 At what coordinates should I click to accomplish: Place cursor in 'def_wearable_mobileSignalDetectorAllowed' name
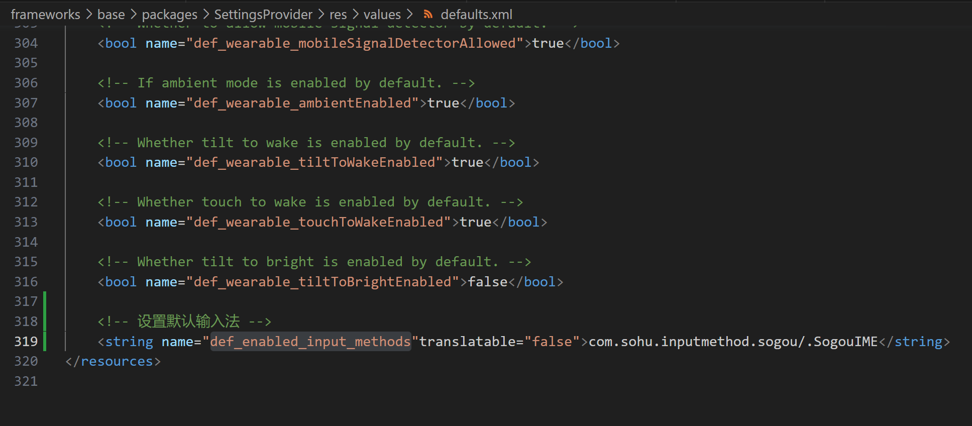(x=355, y=43)
